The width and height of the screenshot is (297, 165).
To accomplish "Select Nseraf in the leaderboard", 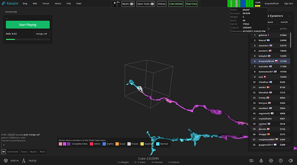I will [270, 40].
